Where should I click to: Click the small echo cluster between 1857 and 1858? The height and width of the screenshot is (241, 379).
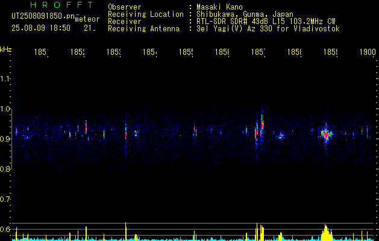pyautogui.click(x=281, y=136)
